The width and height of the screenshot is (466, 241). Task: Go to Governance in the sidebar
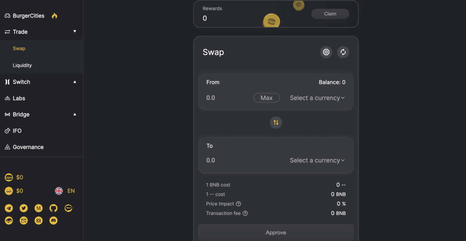pos(28,147)
